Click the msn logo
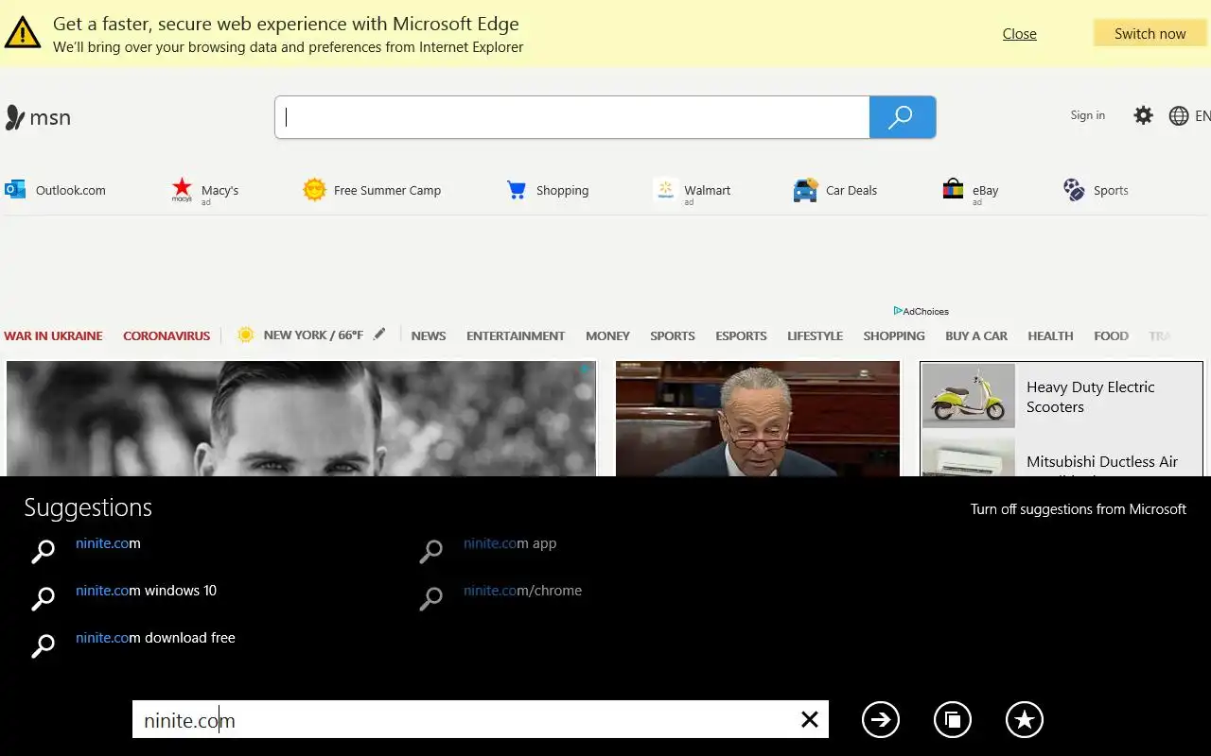The width and height of the screenshot is (1211, 756). [x=38, y=117]
